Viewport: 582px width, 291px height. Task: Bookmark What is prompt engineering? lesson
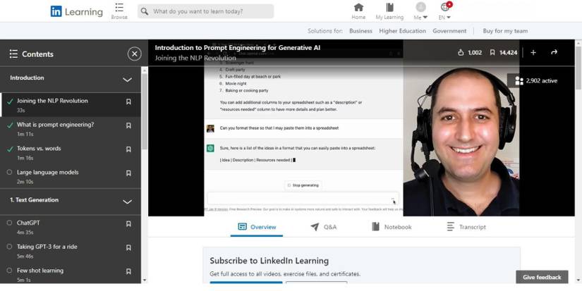coord(128,125)
